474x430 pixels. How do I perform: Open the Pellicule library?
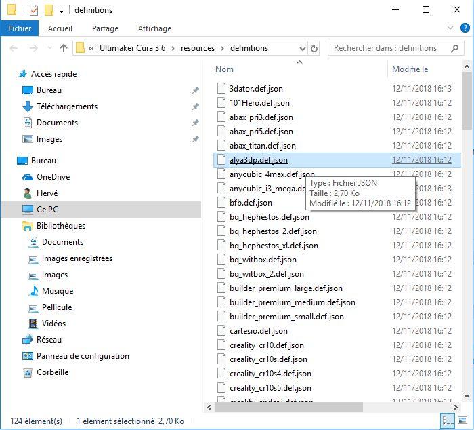57,307
